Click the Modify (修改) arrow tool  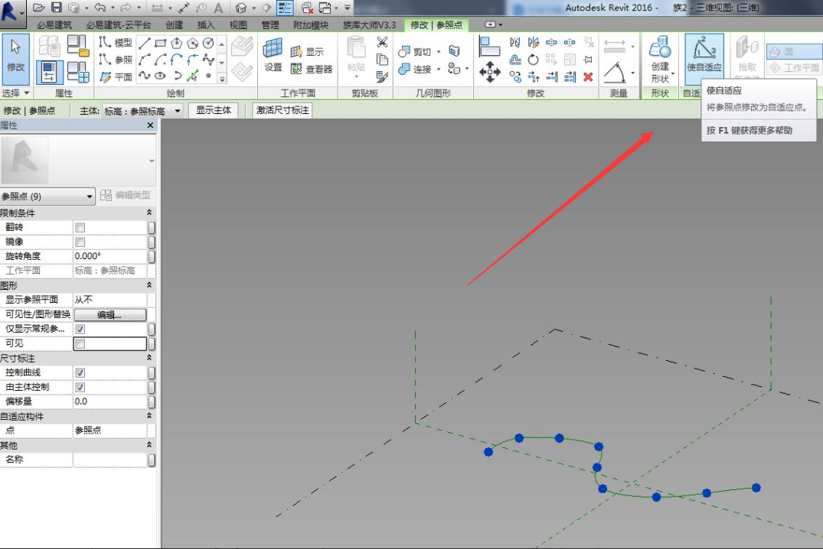[x=16, y=55]
